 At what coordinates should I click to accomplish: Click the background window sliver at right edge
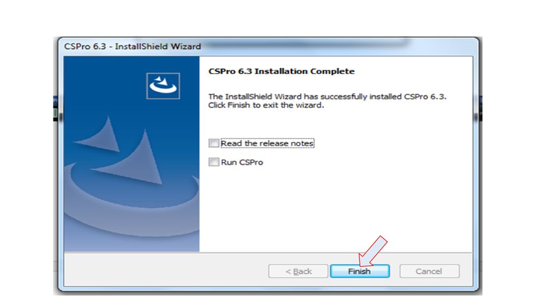(x=481, y=108)
